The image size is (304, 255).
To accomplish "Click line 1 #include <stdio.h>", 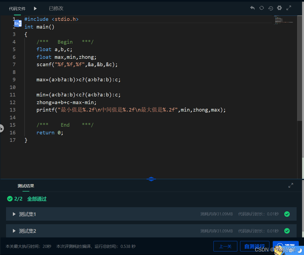I will pyautogui.click(x=51, y=19).
